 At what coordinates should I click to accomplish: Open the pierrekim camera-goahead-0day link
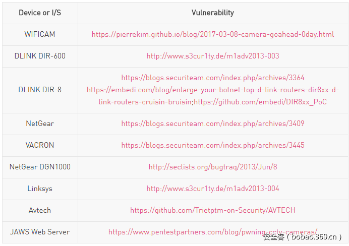[212, 35]
